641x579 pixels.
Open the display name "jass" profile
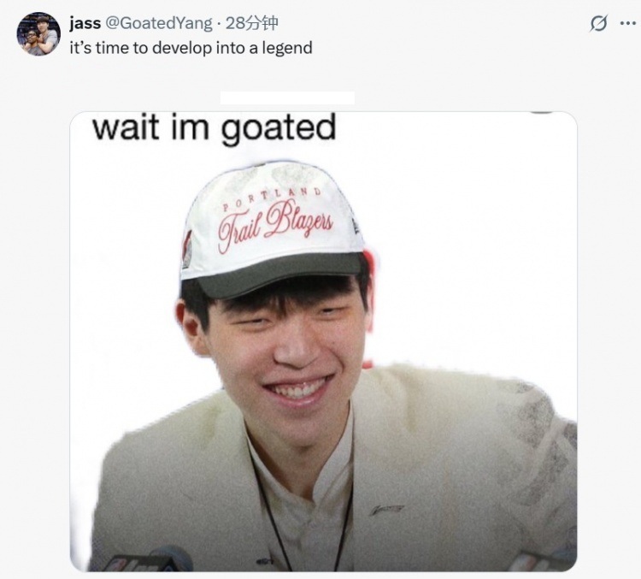[85, 23]
